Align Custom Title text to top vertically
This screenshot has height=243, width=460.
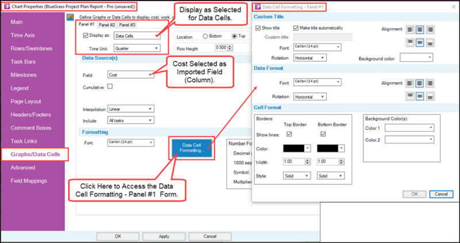click(410, 43)
